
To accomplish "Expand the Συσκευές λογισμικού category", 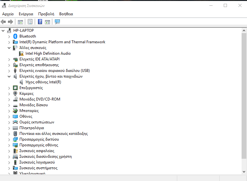I will click(x=9, y=162).
